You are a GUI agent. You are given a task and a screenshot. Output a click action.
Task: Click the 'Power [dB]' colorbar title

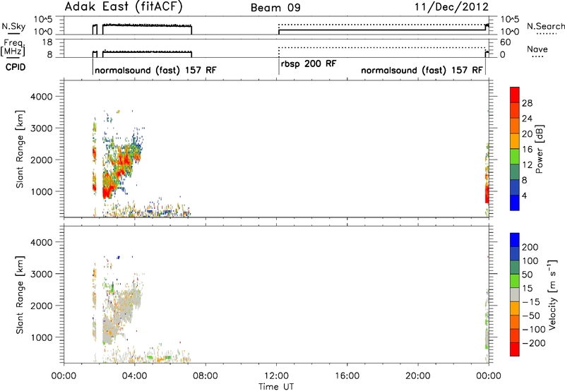pos(540,149)
